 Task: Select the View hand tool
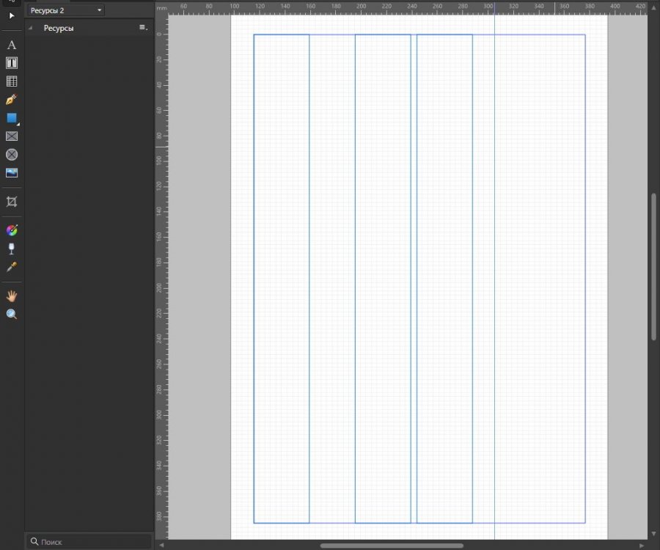tap(12, 296)
